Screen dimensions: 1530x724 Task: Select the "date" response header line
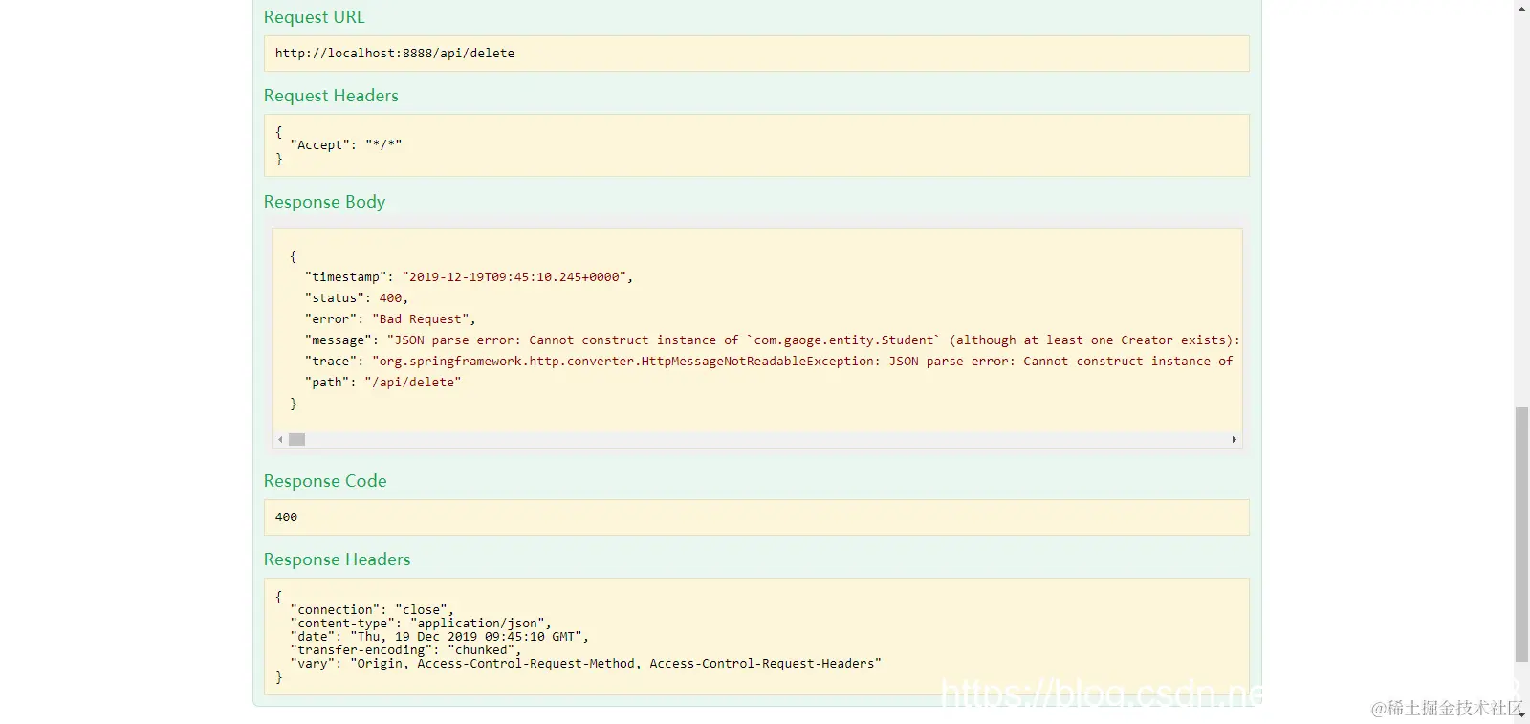pos(440,637)
